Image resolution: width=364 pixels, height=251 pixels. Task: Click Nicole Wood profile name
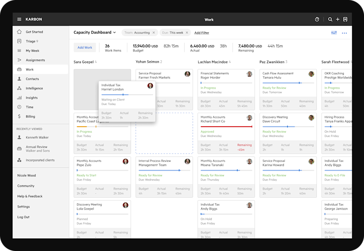[x=27, y=175]
